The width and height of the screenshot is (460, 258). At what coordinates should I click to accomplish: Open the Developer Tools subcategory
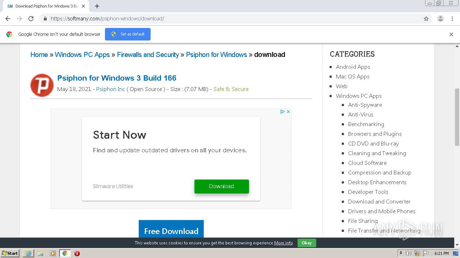tap(368, 192)
